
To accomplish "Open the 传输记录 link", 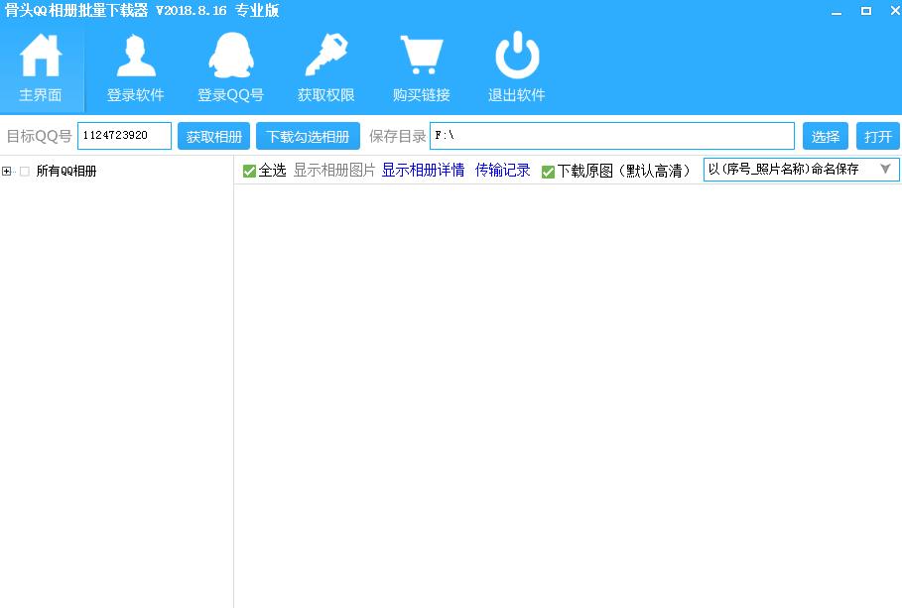I will tap(502, 171).
